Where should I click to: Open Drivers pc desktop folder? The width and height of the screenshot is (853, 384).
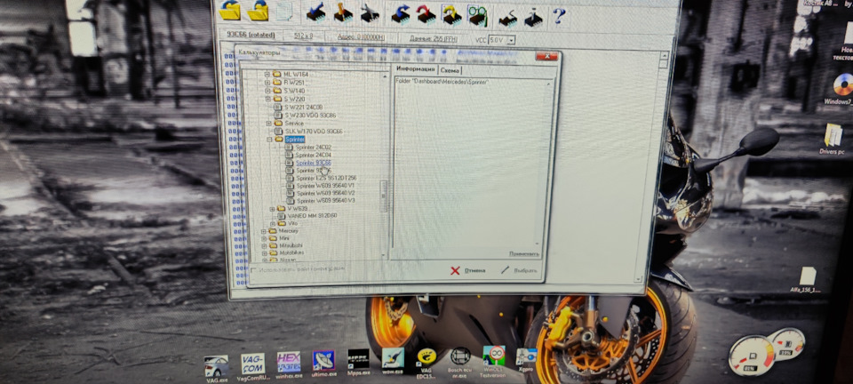tap(832, 139)
